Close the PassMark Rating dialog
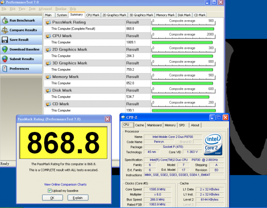 tap(107, 119)
